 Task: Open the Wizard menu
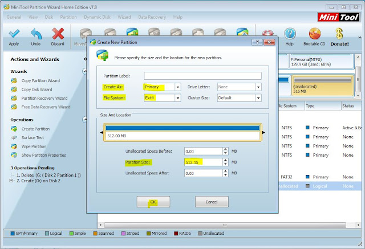pos(124,17)
